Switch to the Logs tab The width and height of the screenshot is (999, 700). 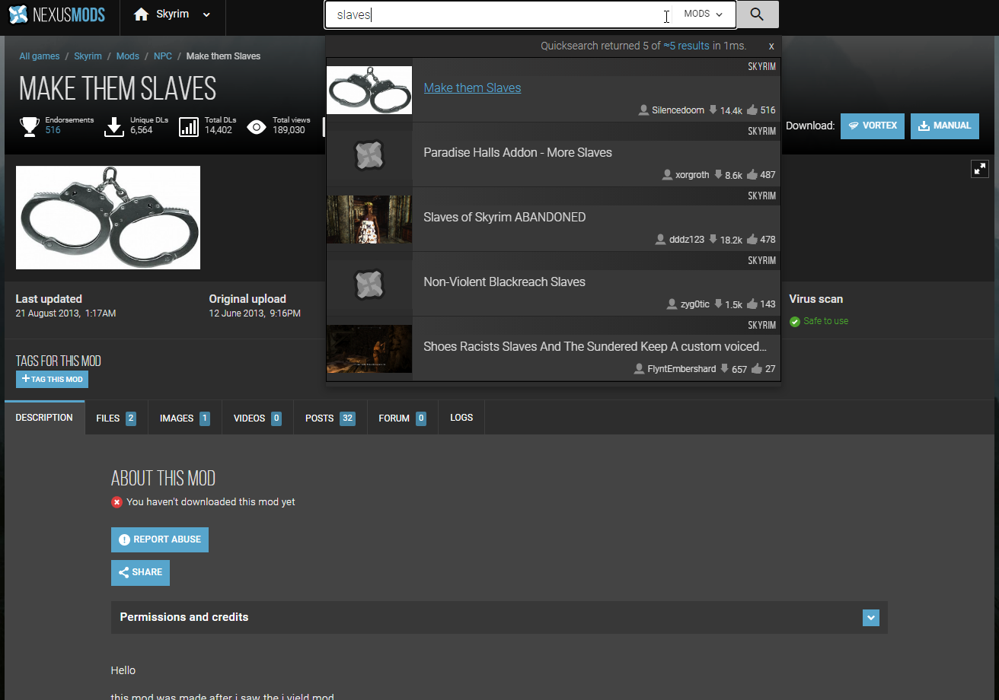point(461,418)
